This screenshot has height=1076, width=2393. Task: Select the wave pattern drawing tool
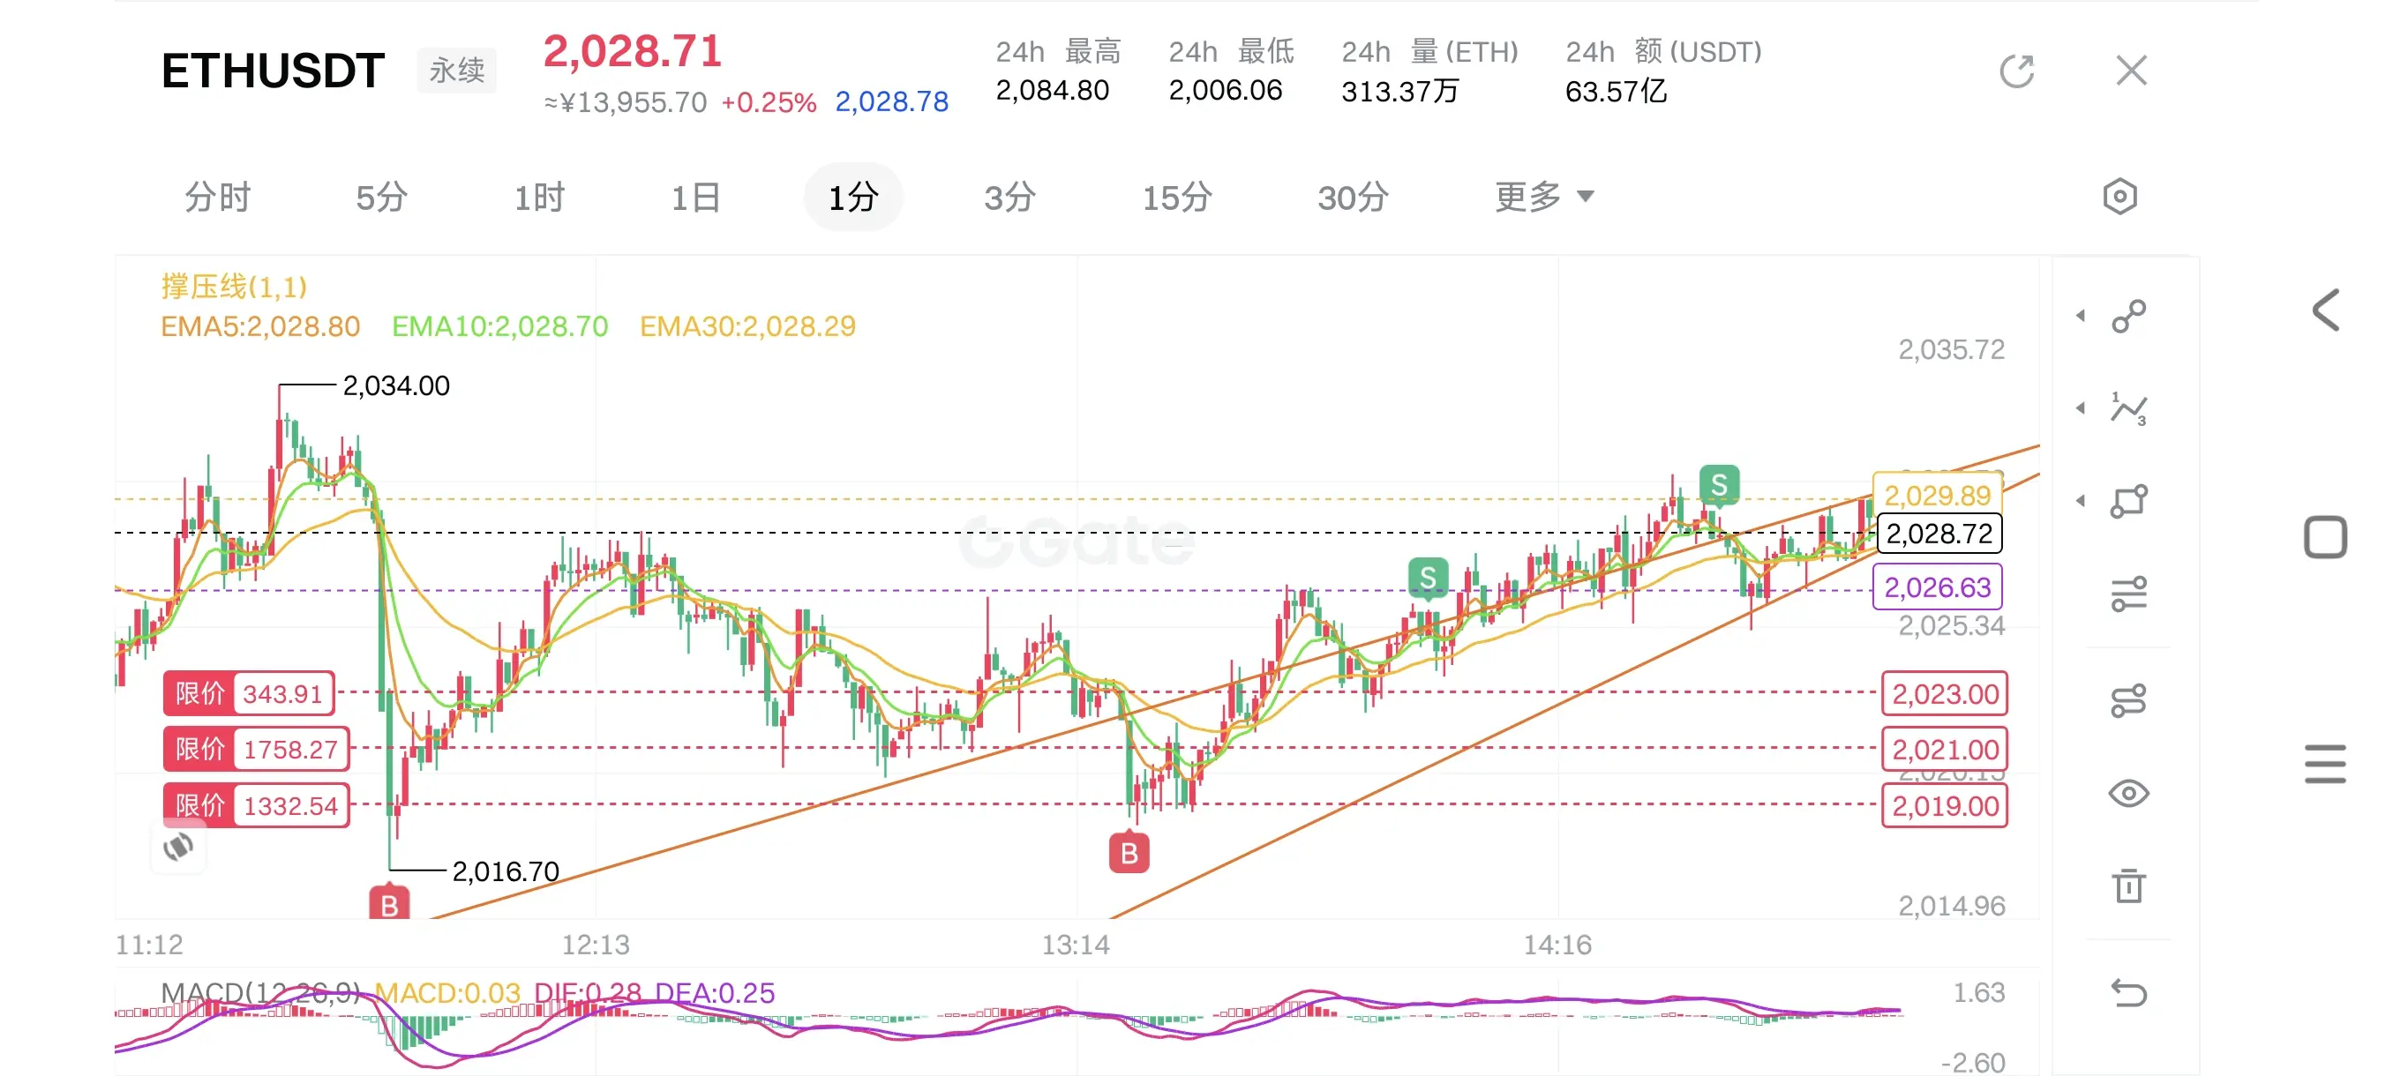pos(2128,408)
